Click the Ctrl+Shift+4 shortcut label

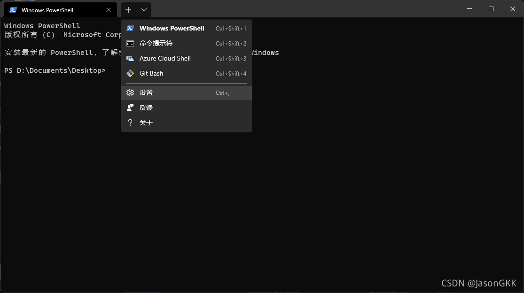coord(231,74)
